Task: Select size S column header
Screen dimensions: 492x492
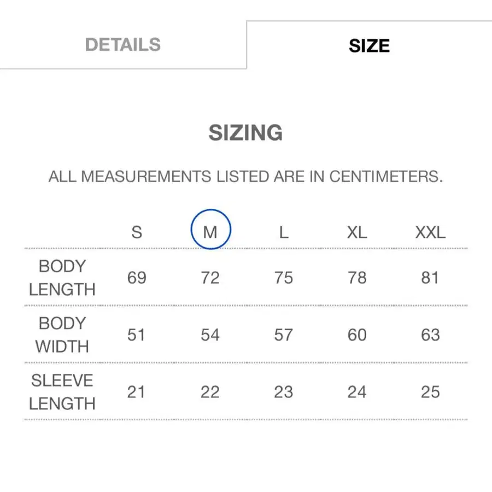Action: point(137,232)
